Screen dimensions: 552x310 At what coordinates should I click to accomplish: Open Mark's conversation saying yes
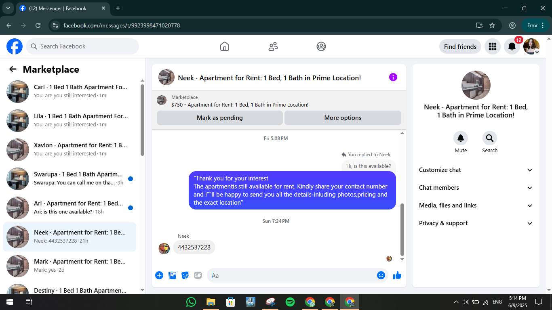coord(70,266)
